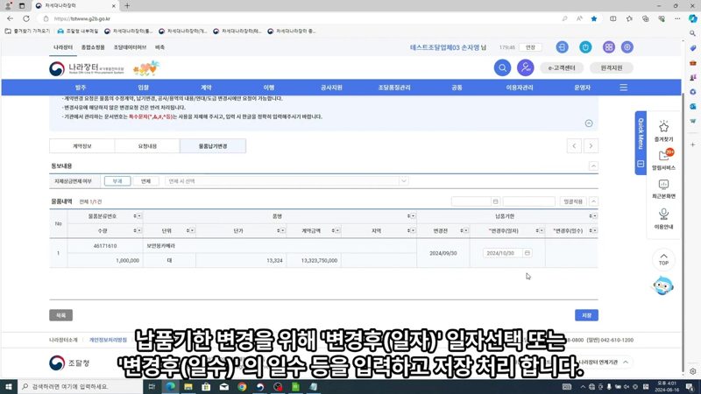Click calendar icon in bulk date field
This screenshot has width=701, height=394.
(x=495, y=201)
